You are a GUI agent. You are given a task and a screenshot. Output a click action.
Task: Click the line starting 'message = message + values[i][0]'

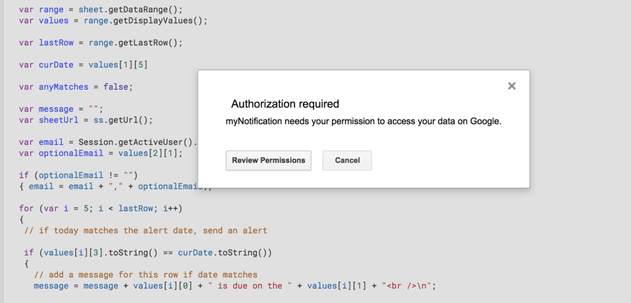click(235, 286)
